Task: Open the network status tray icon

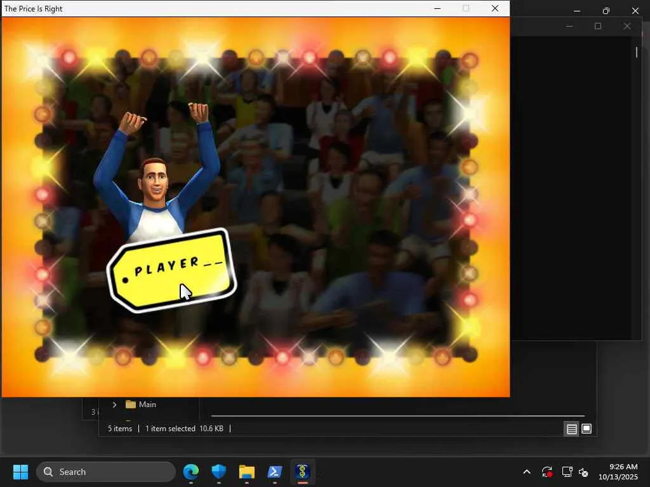Action: pyautogui.click(x=567, y=472)
